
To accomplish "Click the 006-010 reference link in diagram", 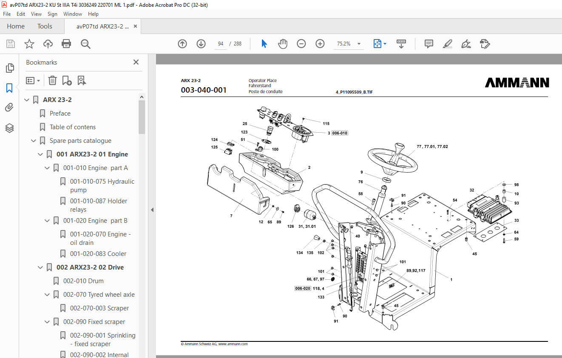I will tap(340, 133).
